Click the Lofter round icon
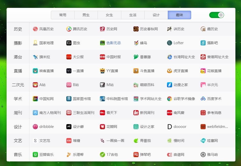Screen dimensions: 241x166 tap(170, 43)
